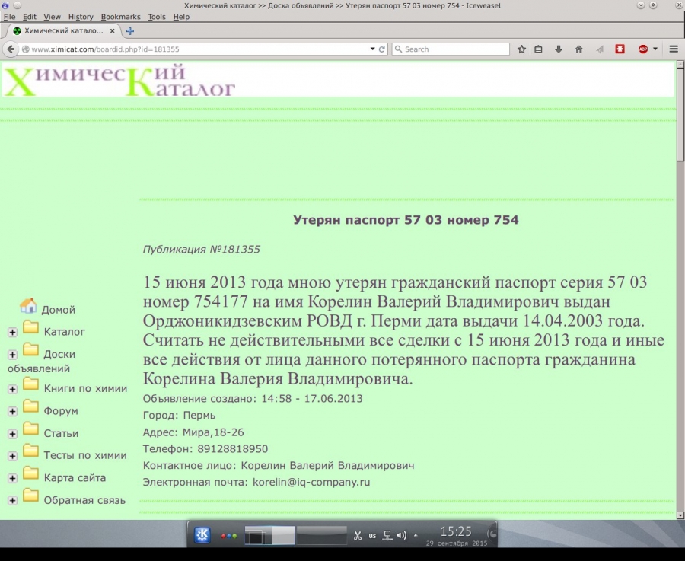The image size is (685, 561).
Task: Open the Каталог sidebar link
Action: coord(64,332)
